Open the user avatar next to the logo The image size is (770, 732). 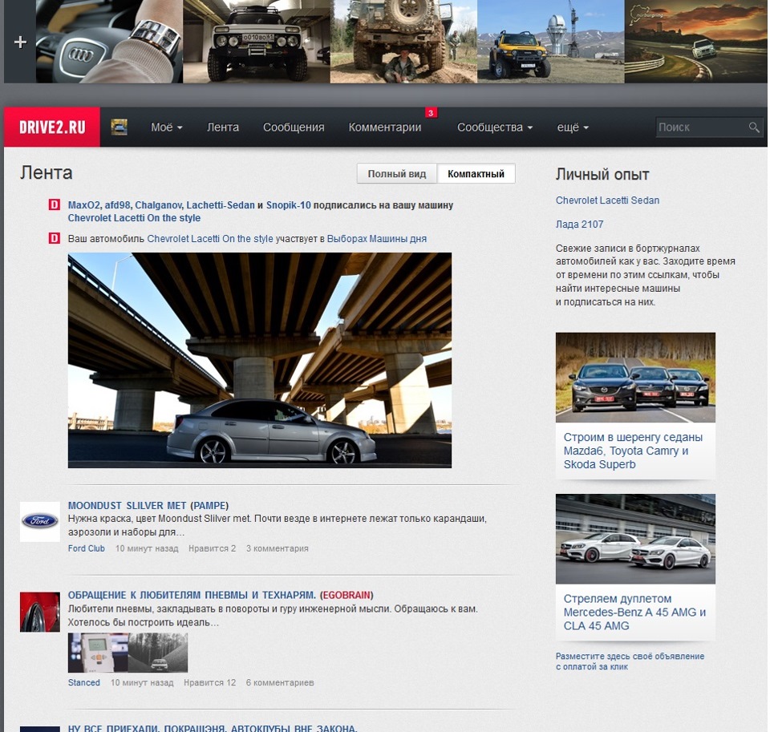119,127
